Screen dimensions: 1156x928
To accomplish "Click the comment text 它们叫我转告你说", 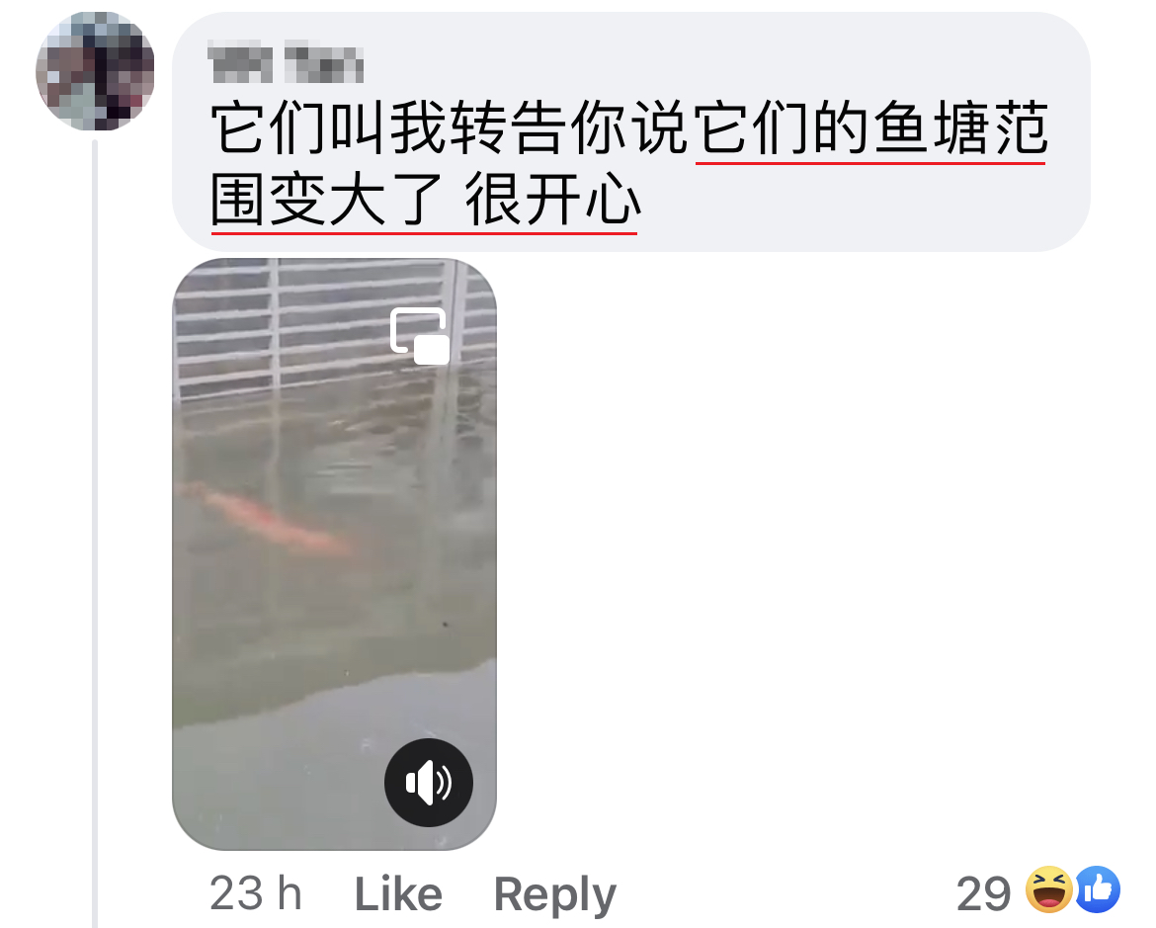I will coord(452,128).
